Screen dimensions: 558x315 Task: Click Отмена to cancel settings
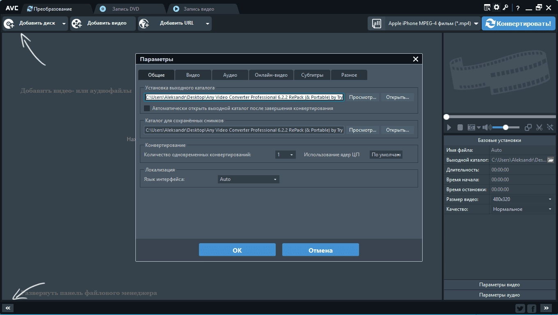[320, 250]
